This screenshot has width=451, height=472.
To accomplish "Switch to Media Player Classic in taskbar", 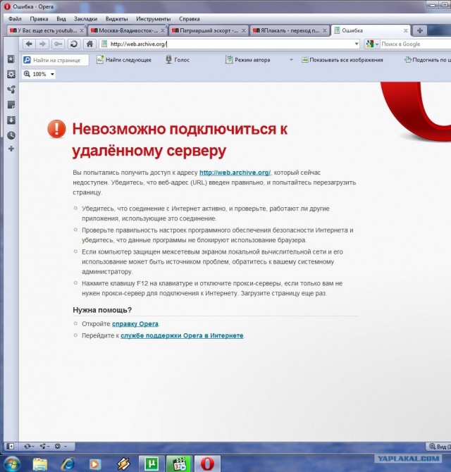I will tap(180, 464).
